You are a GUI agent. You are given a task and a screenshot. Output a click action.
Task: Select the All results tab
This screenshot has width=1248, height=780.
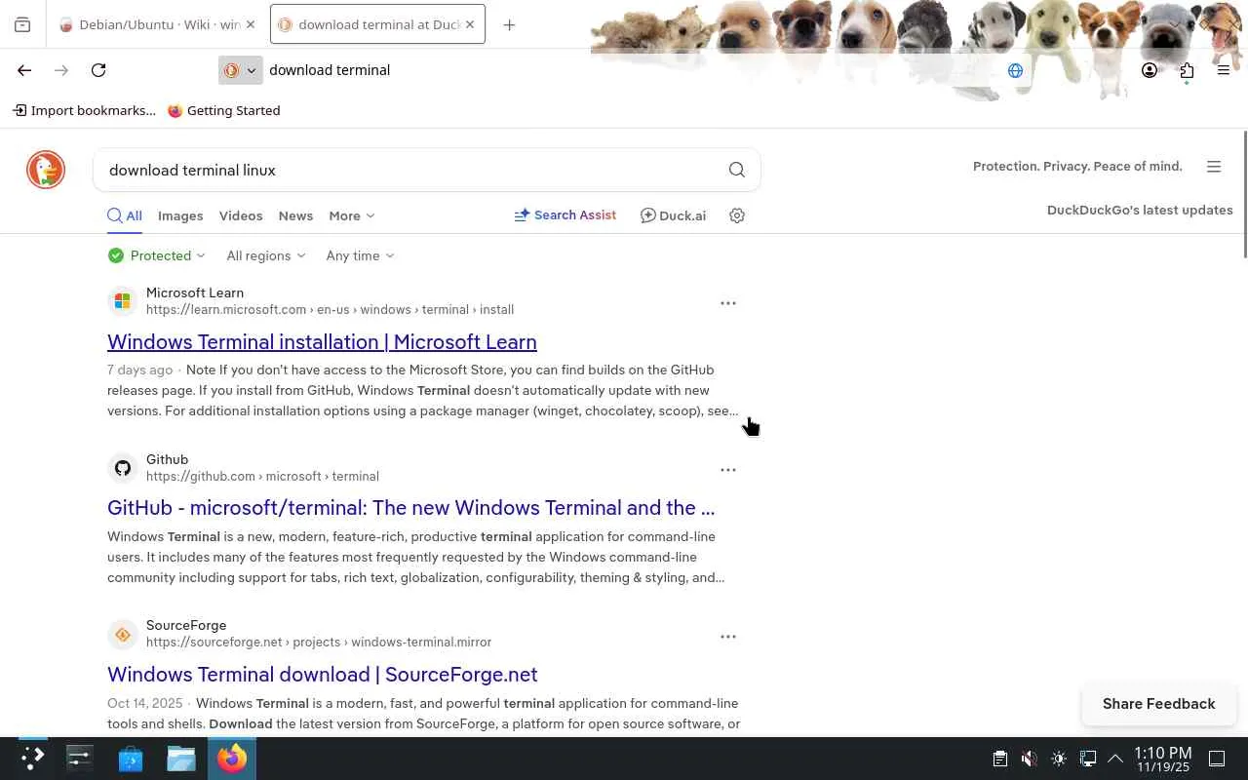[125, 215]
